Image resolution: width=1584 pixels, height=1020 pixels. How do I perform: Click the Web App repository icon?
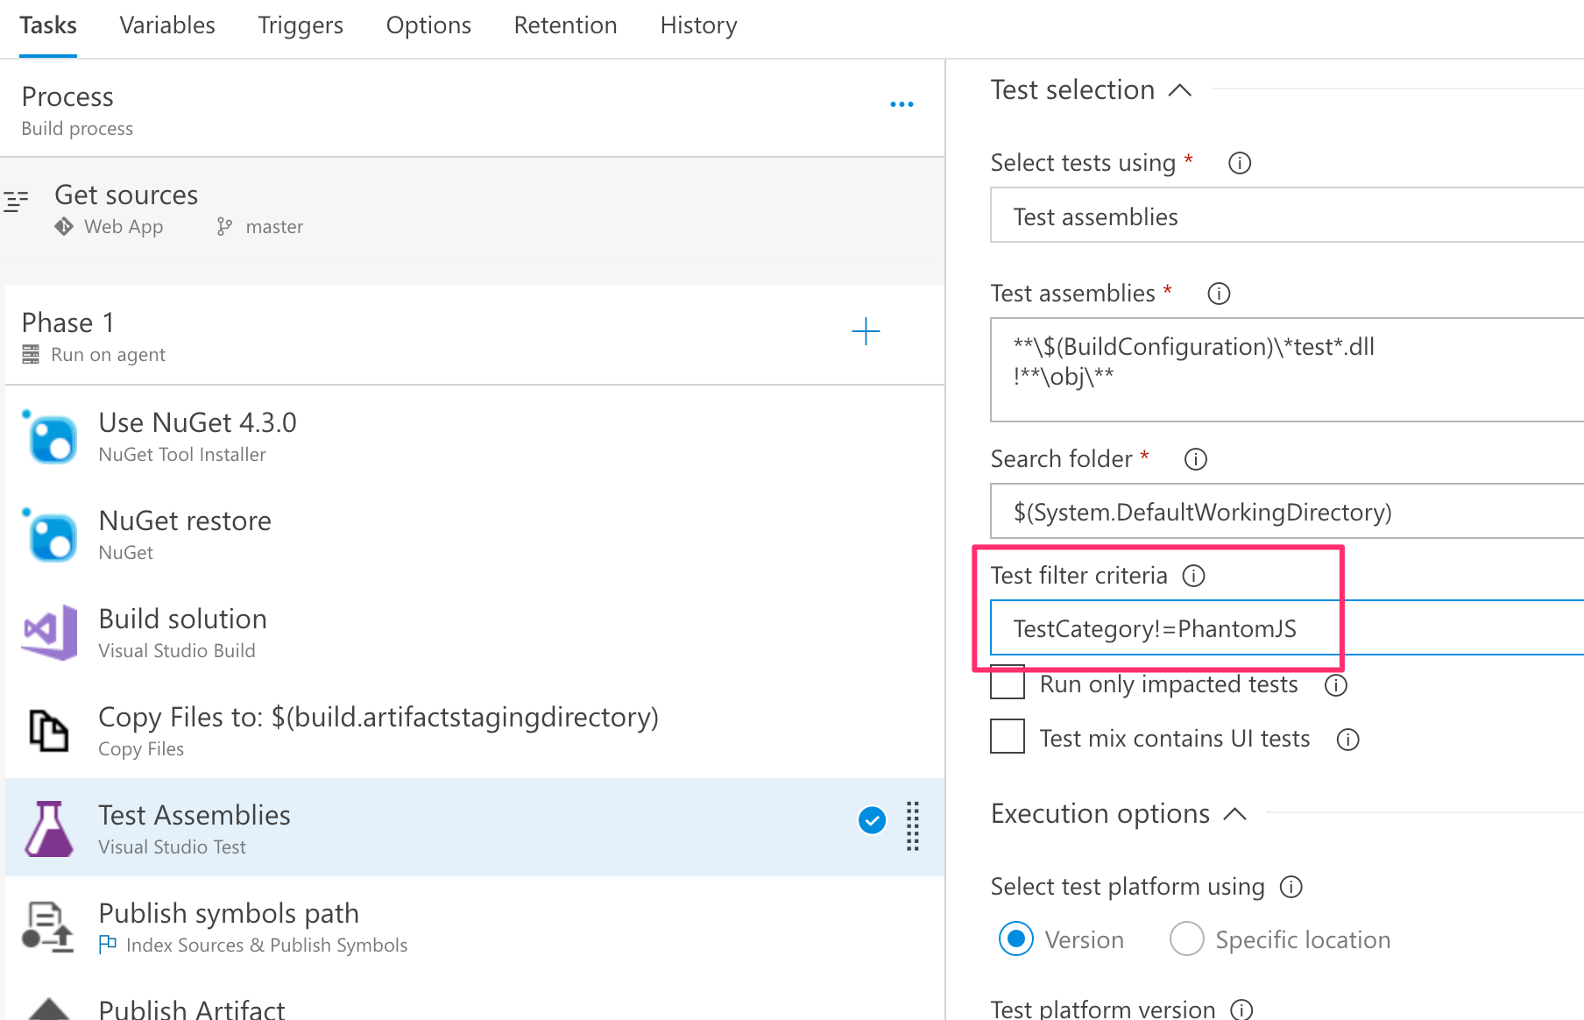64,227
